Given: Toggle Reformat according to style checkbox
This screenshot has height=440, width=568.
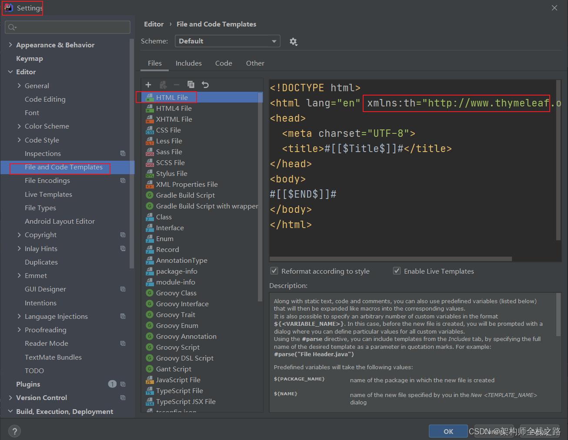Looking at the screenshot, I should [274, 271].
